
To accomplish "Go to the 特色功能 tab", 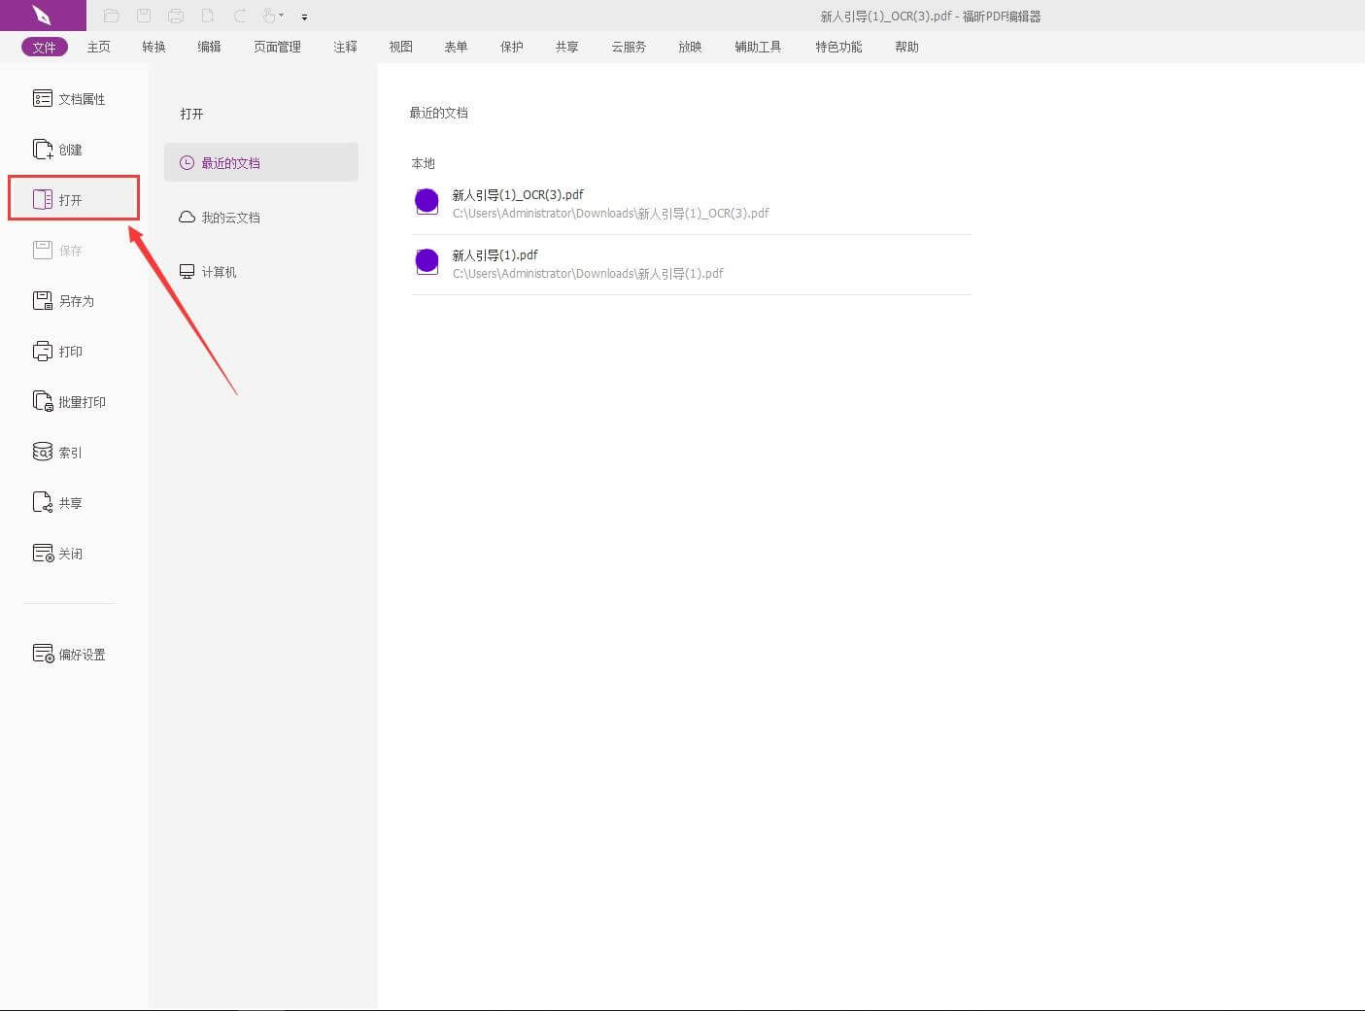I will click(x=838, y=47).
